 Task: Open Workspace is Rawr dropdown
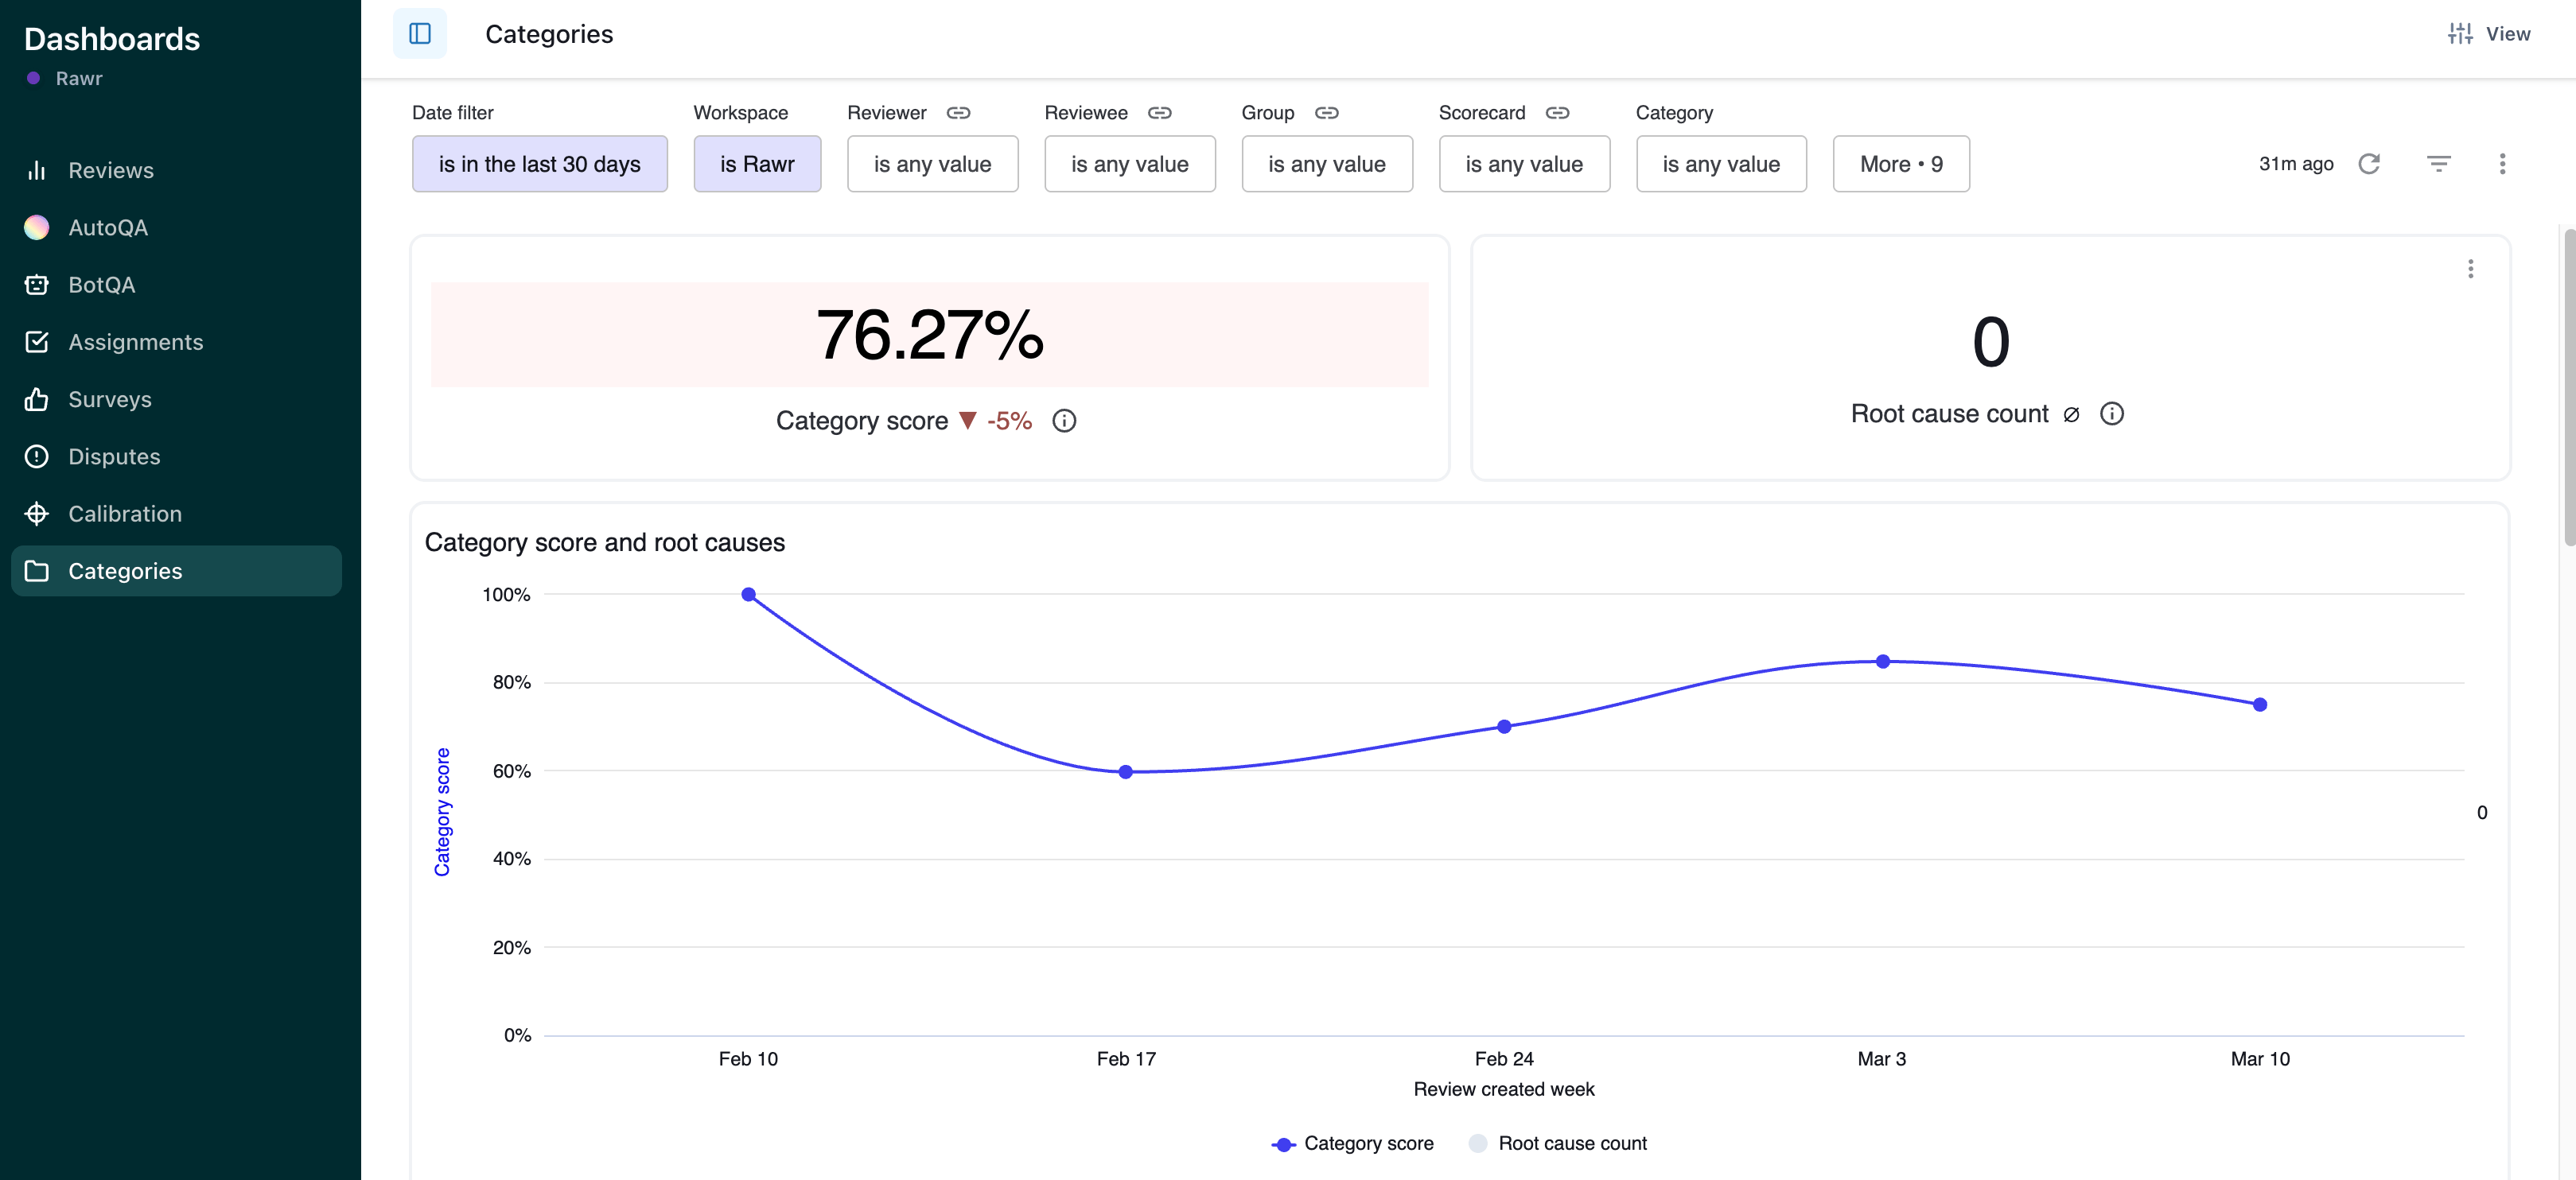coord(757,164)
